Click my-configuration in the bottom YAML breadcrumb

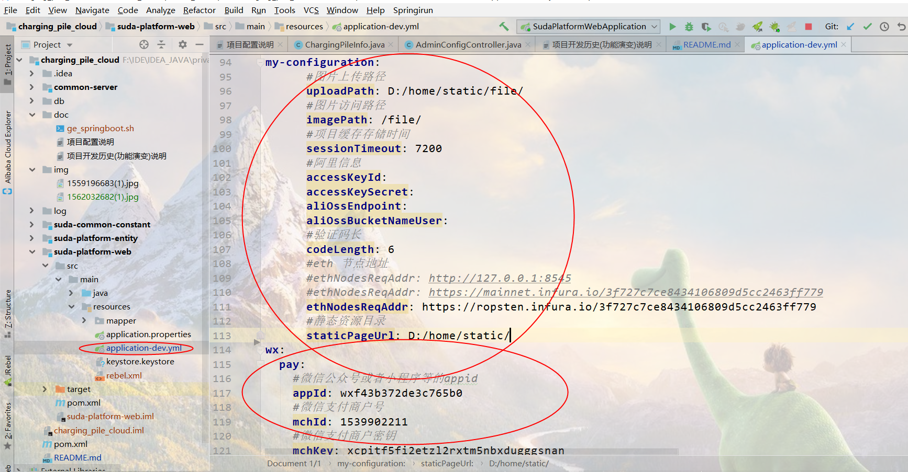371,463
